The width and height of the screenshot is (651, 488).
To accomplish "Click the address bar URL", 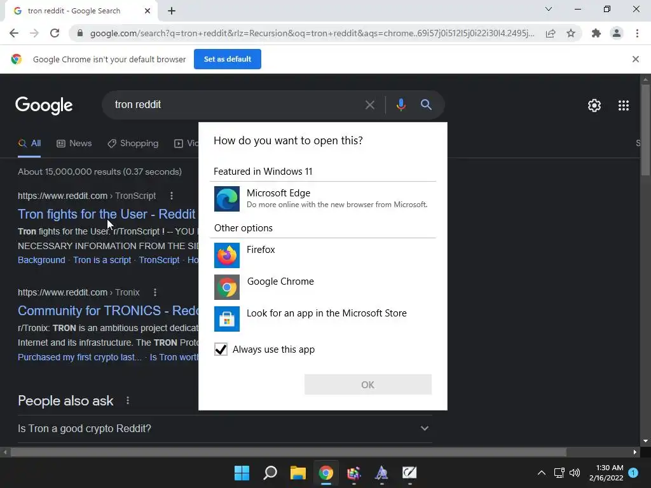I will (x=312, y=33).
